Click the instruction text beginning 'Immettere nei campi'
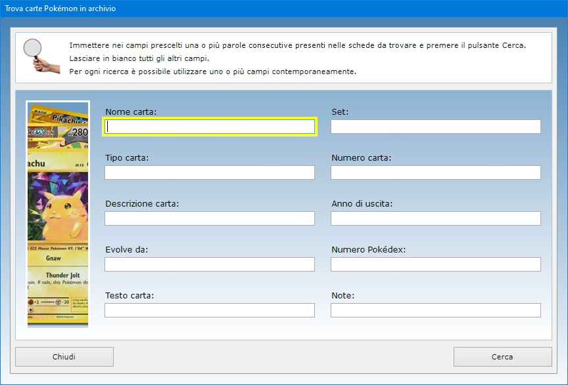This screenshot has height=385, width=568. (x=297, y=45)
